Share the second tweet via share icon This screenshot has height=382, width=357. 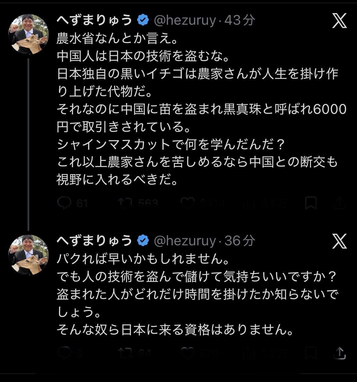(340, 353)
